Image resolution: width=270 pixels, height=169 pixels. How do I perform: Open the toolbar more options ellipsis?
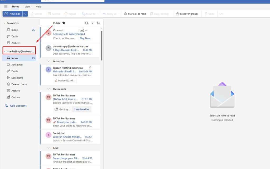pos(222,14)
